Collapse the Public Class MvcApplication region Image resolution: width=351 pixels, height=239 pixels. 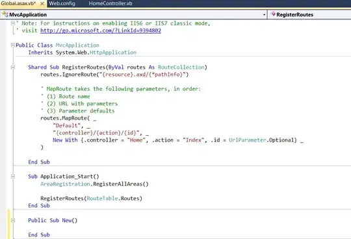click(13, 45)
